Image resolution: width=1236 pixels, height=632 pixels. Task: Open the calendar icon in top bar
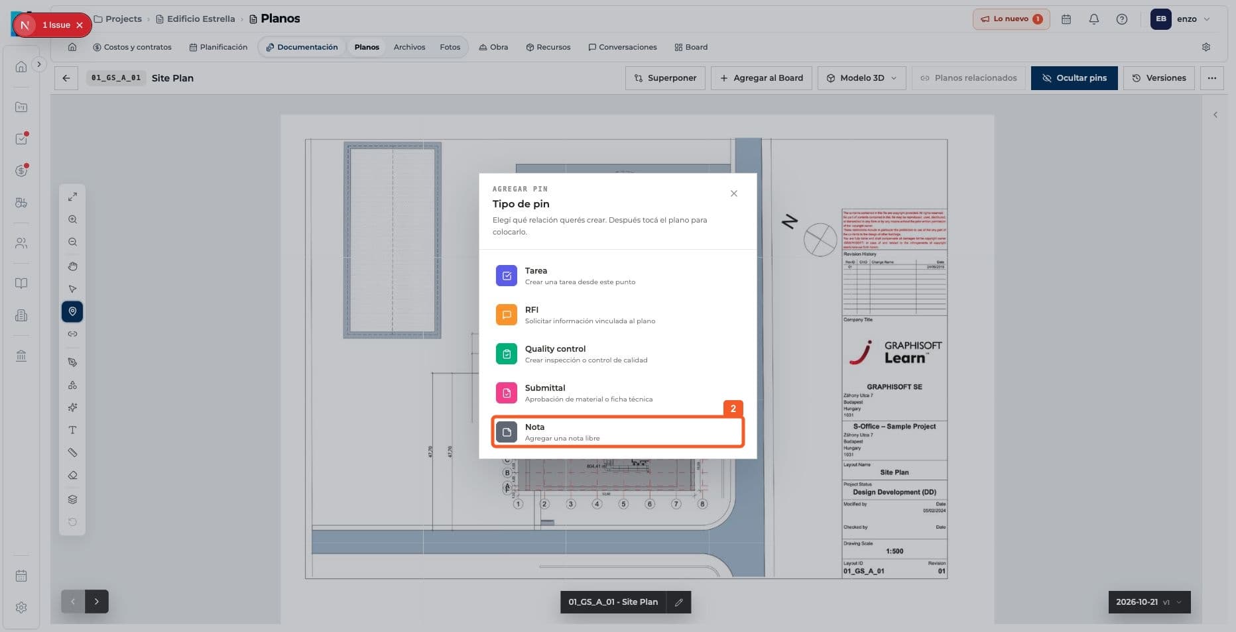(1066, 19)
